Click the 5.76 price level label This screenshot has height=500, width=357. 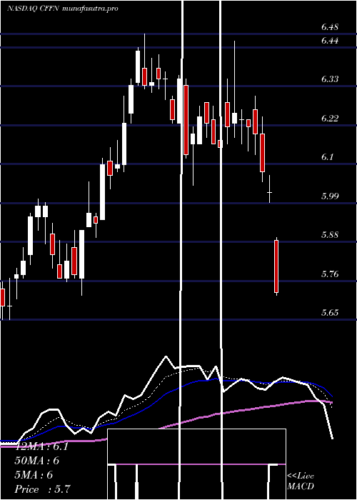click(330, 274)
